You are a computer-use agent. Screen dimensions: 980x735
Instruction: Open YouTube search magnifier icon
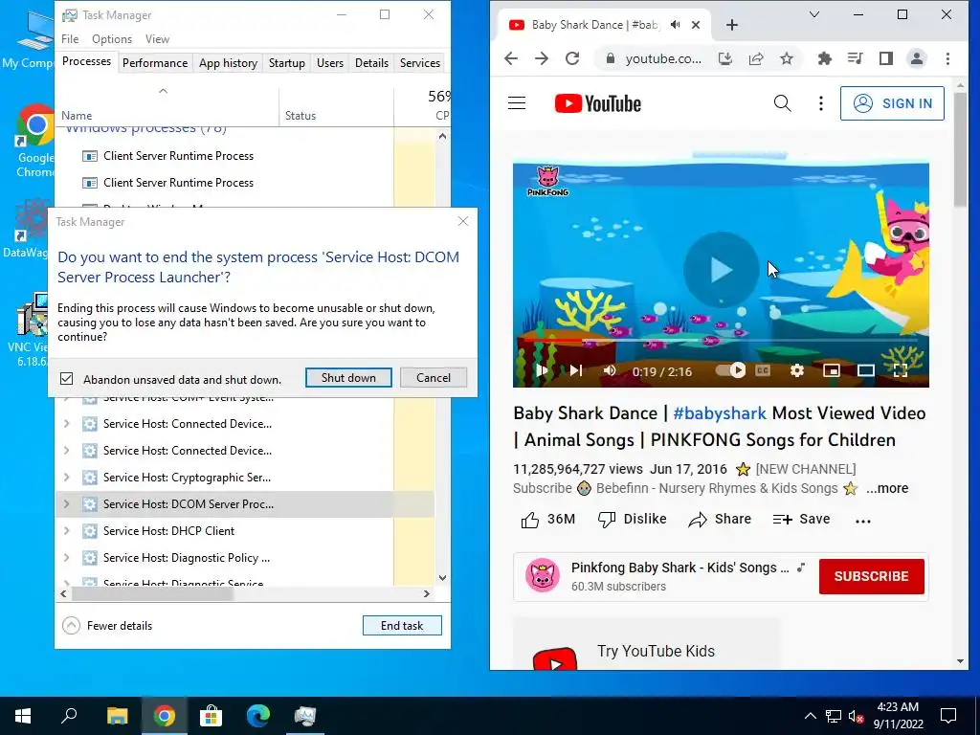[783, 103]
